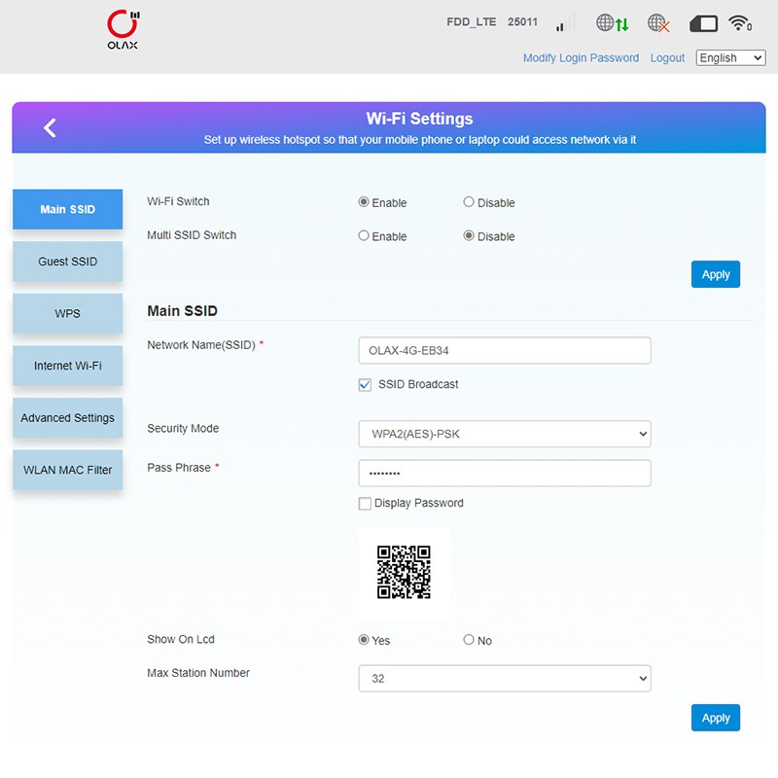Switch to the Guest SSID tab

pyautogui.click(x=68, y=262)
